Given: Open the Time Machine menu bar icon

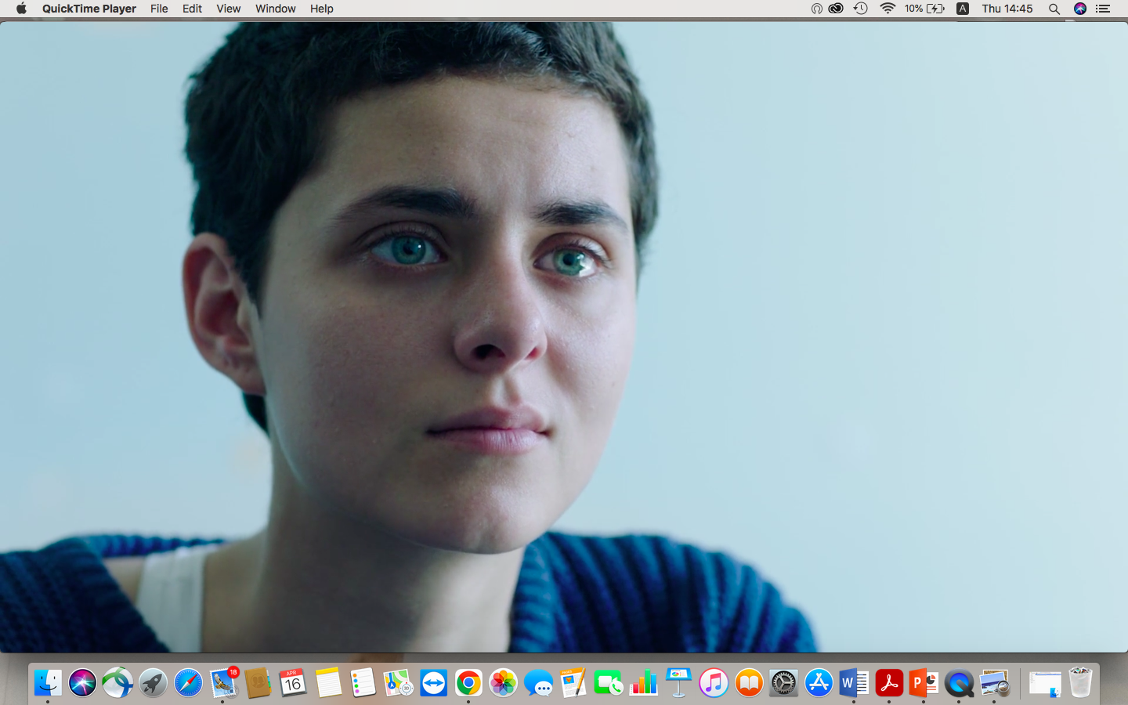Looking at the screenshot, I should [860, 9].
